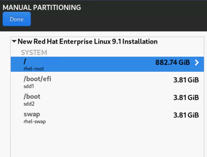Click the sdd1 device label

29,86
